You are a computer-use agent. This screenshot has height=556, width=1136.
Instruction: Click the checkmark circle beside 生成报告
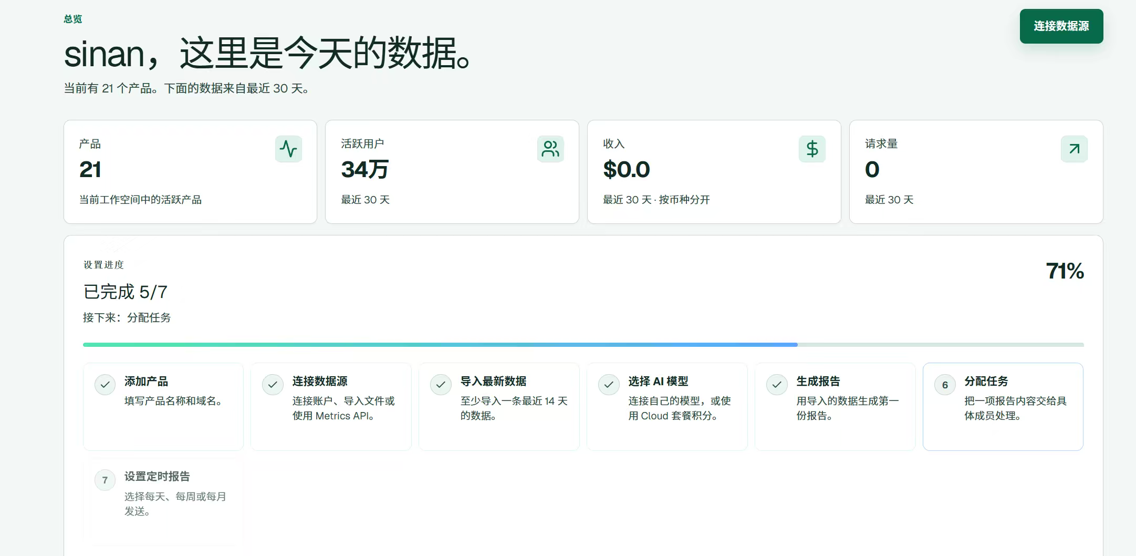[x=777, y=385]
